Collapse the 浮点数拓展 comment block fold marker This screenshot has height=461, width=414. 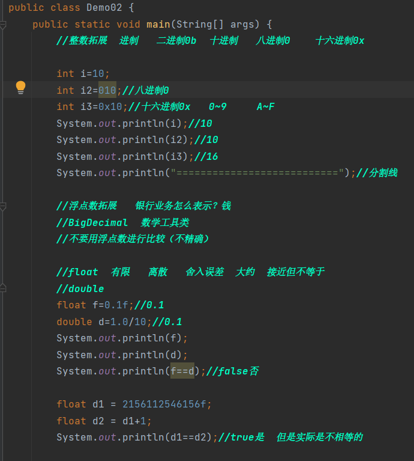pyautogui.click(x=3, y=206)
